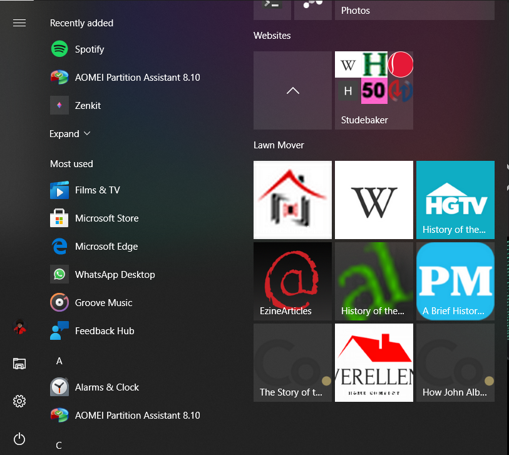Open the Studebaker folder tile
The image size is (509, 455).
[x=374, y=90]
